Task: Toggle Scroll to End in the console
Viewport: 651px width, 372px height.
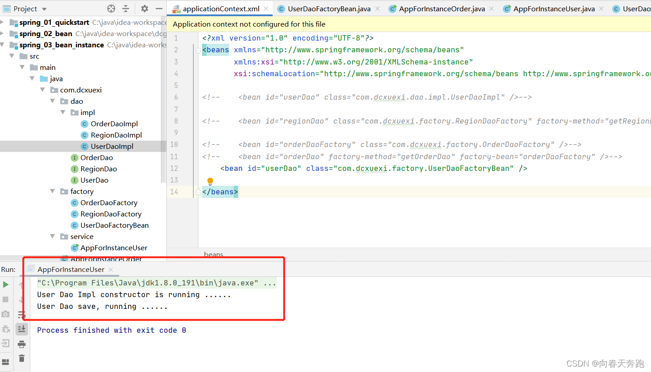Action: (21, 329)
